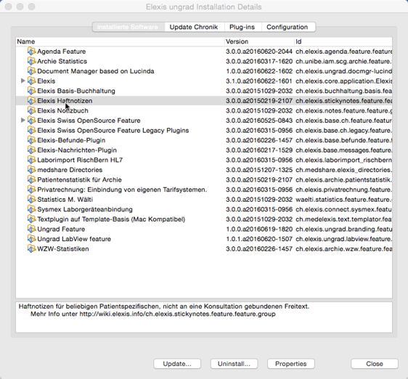Screen dimensions: 408x379
Task: Select Privatrechnung: Einbindung von eigenen Tarifsystemen
Action: pyautogui.click(x=122, y=189)
